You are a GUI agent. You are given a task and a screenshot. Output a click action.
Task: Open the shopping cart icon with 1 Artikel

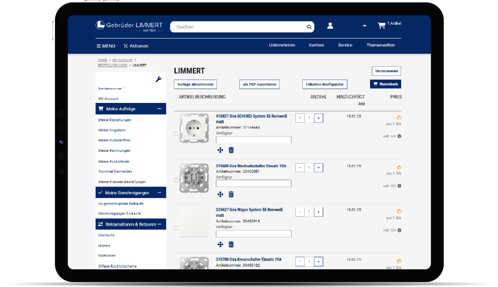[381, 25]
